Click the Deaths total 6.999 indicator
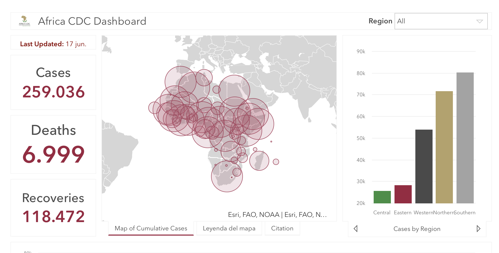Image resolution: width=499 pixels, height=253 pixels. click(53, 154)
